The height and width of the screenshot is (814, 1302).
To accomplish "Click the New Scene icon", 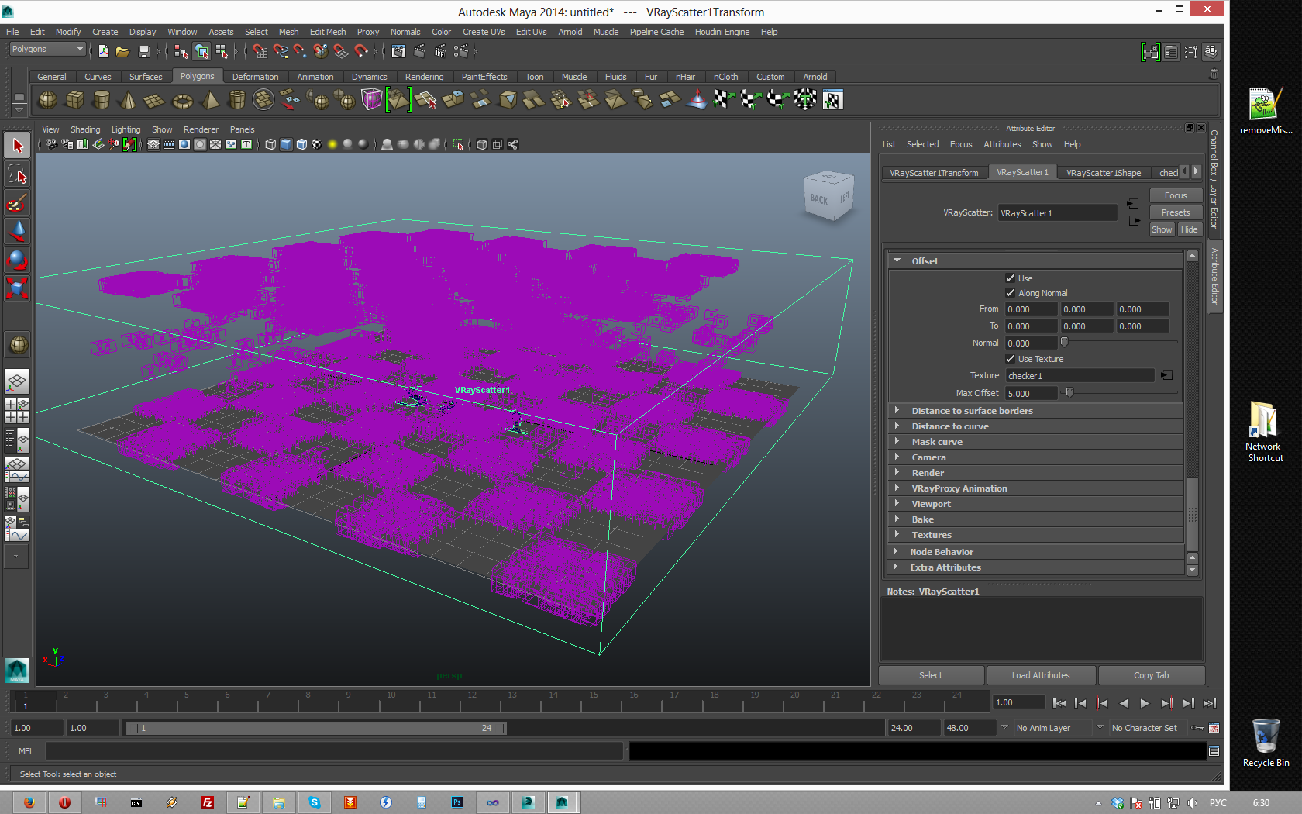I will click(103, 51).
